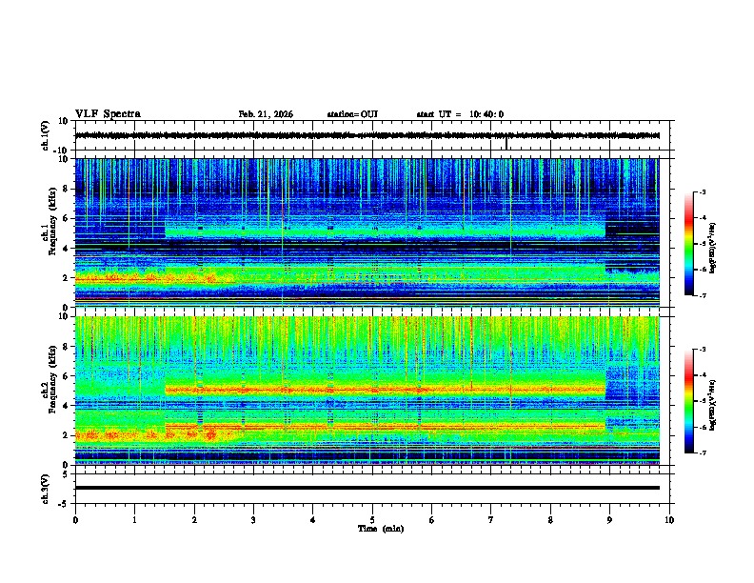
Task: Click time axis tick label "6"
Action: click(x=432, y=520)
